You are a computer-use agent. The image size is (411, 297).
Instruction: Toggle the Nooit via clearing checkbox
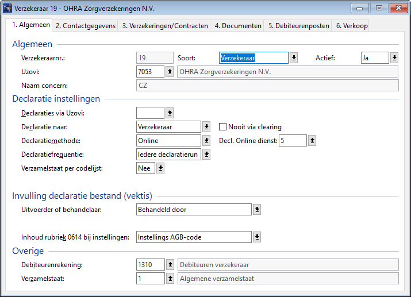pyautogui.click(x=222, y=127)
